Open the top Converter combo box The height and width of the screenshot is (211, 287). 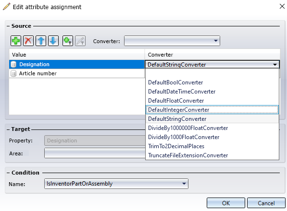pos(172,41)
